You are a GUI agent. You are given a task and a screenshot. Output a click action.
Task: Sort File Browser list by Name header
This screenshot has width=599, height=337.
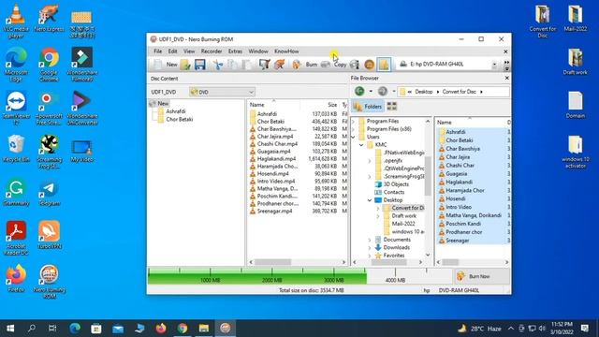pyautogui.click(x=471, y=123)
